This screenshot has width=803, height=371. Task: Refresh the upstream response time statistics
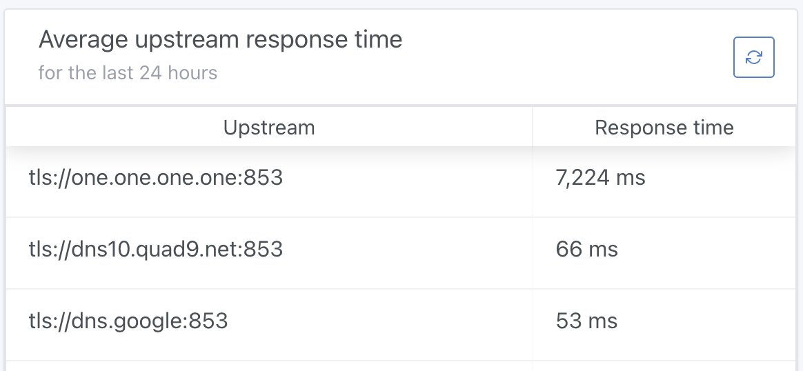coord(753,57)
